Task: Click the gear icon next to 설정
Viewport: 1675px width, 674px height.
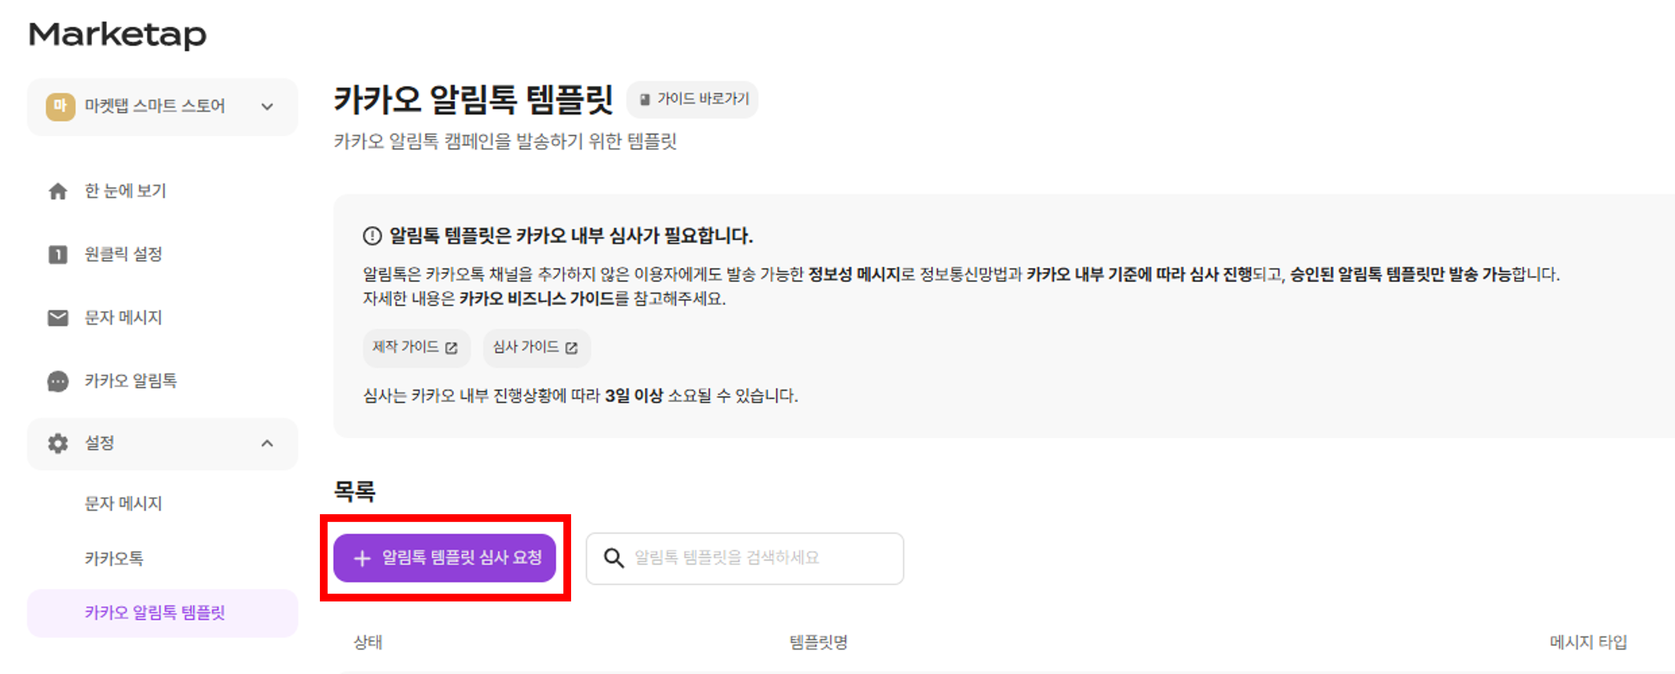Action: tap(58, 443)
